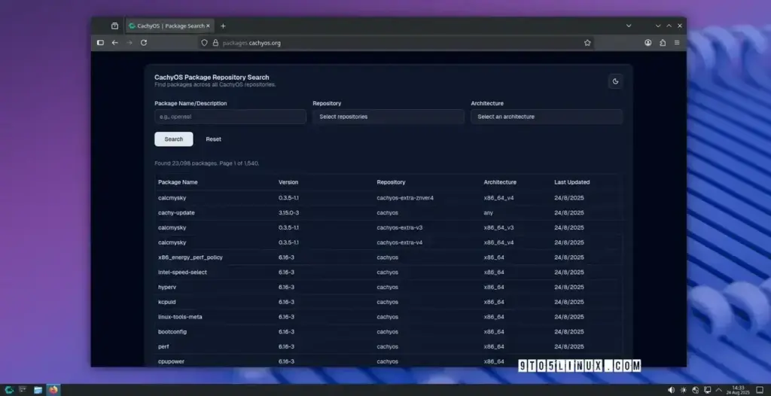
Task: Click the Firefox icon in the taskbar
Action: pyautogui.click(x=53, y=390)
